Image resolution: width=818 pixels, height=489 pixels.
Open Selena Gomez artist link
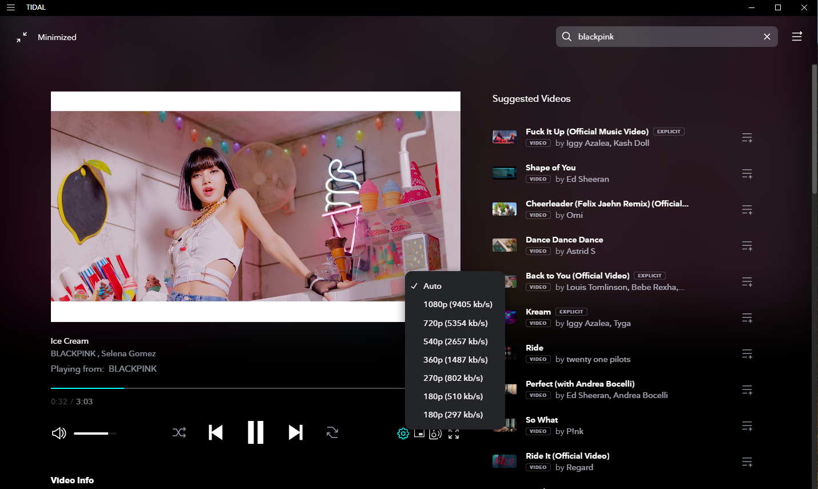click(129, 353)
